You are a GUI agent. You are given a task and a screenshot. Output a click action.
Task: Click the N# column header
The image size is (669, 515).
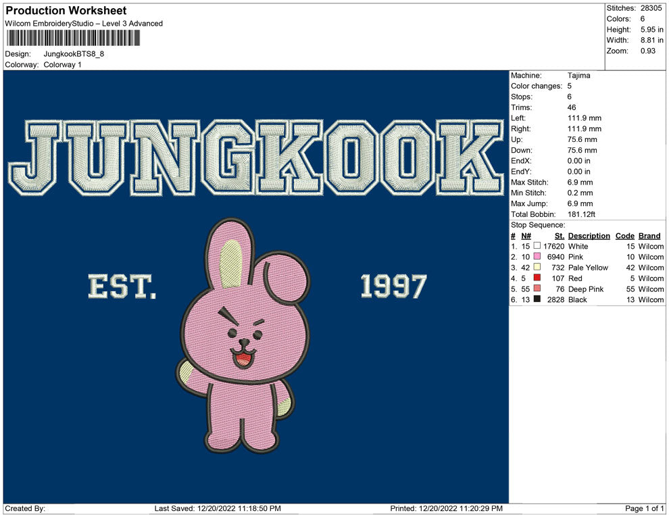click(526, 235)
